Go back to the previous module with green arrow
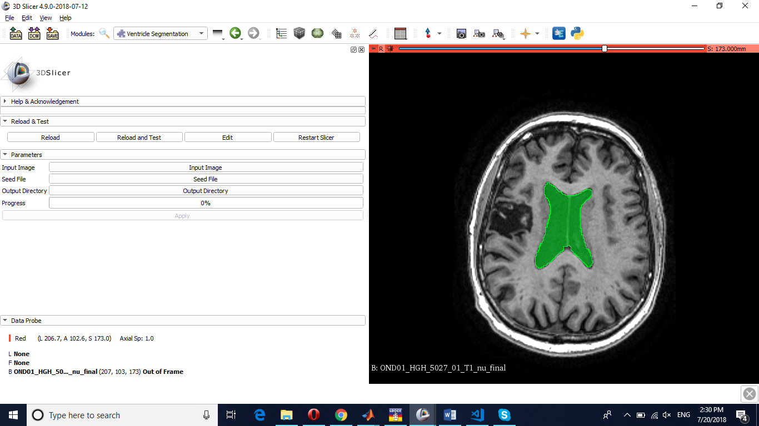 (235, 33)
